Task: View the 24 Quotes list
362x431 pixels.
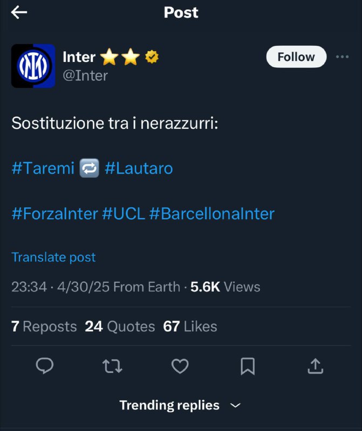Action: coord(120,326)
